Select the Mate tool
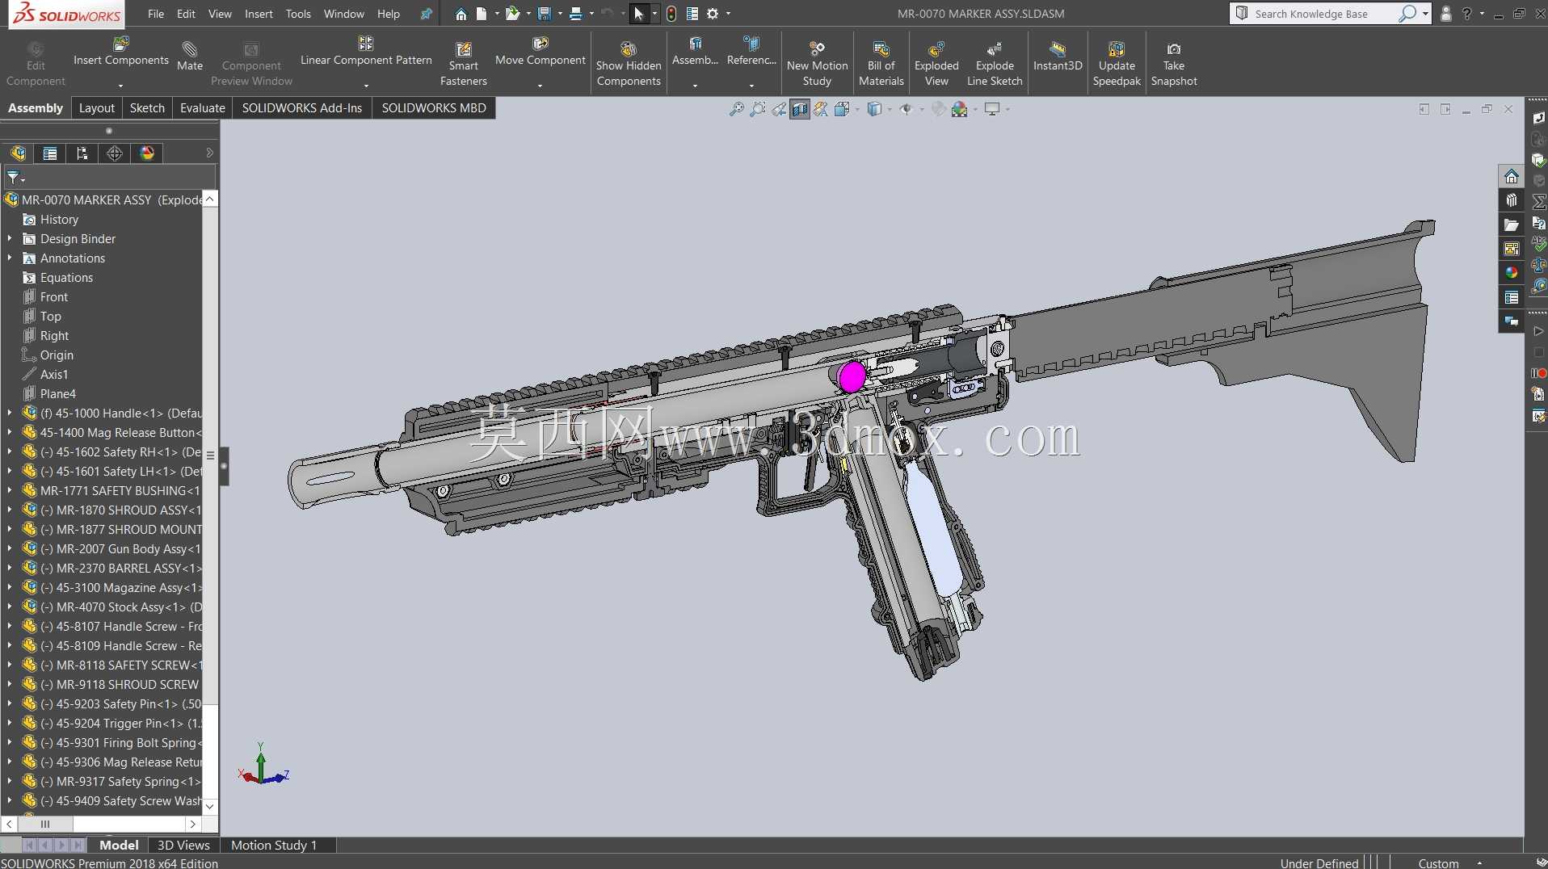The image size is (1548, 869). (x=190, y=57)
